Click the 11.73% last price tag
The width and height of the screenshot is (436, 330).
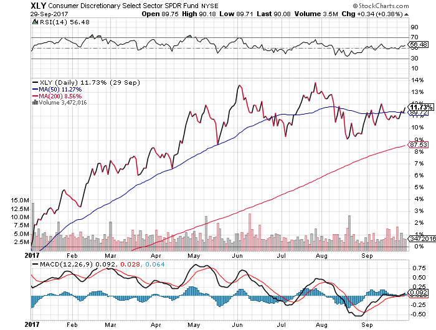coord(421,107)
